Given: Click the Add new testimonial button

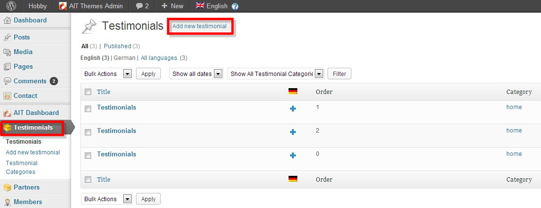Looking at the screenshot, I should coord(199,26).
